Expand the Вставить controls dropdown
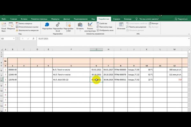Image resolution: width=191 pixels, height=127 pixels. 80,27
